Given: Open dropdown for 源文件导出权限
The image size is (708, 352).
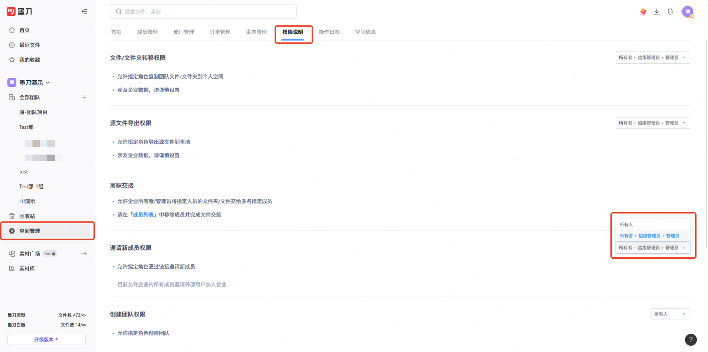Looking at the screenshot, I should point(653,123).
